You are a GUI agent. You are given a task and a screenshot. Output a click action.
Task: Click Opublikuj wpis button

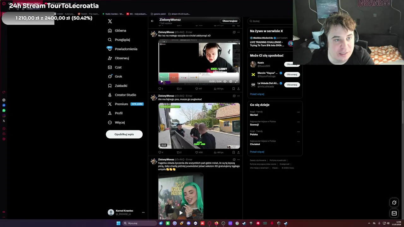124,134
